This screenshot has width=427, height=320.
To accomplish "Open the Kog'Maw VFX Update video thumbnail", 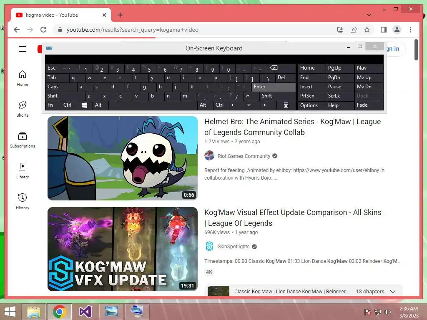I will click(123, 249).
